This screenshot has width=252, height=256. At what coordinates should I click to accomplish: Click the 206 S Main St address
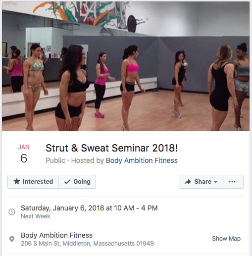[87, 244]
